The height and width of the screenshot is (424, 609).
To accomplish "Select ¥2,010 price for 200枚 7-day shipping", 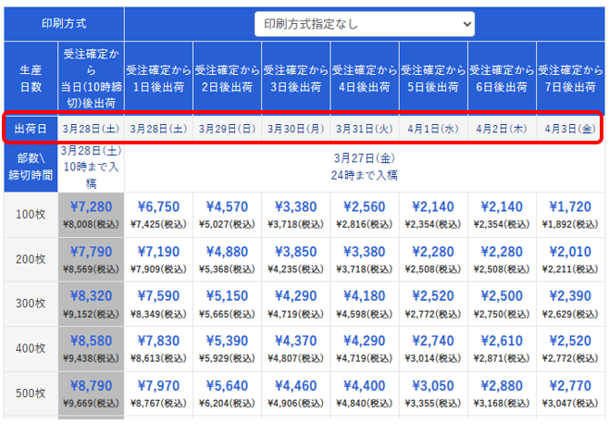I will (x=571, y=252).
